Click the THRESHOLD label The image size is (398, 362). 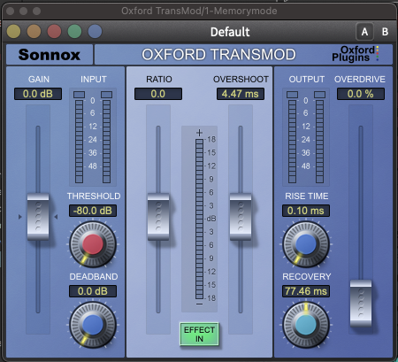94,196
